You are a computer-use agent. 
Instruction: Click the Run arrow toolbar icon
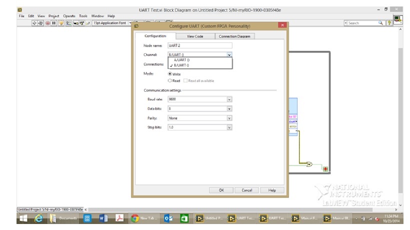[x=34, y=23]
